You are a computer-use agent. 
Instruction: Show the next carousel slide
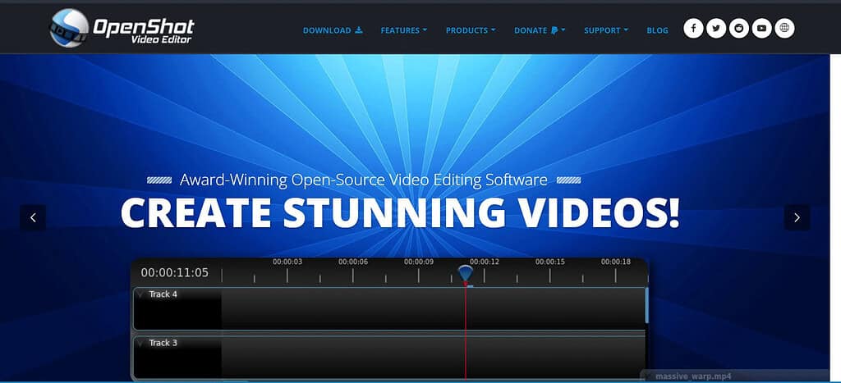pyautogui.click(x=797, y=217)
